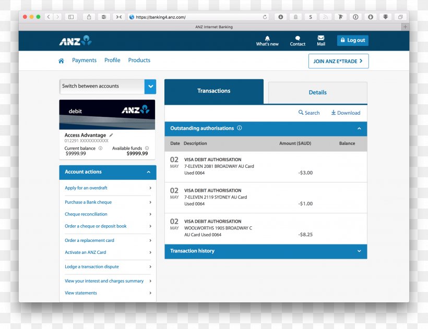Click the down-arrow shield extension icon
The width and height of the screenshot is (428, 329).
[x=385, y=17]
